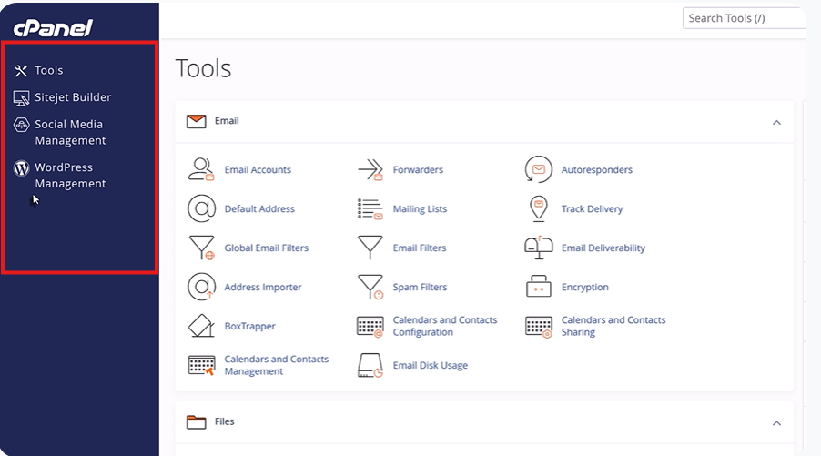Open the Encryption link

[585, 287]
